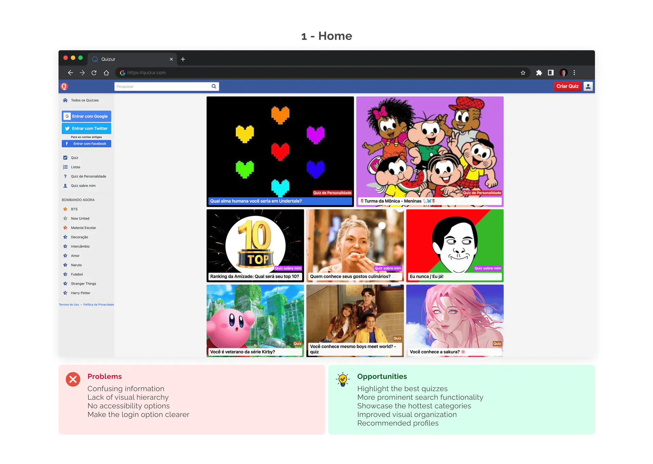
Task: Reload the page with the refresh icon
Action: (94, 73)
